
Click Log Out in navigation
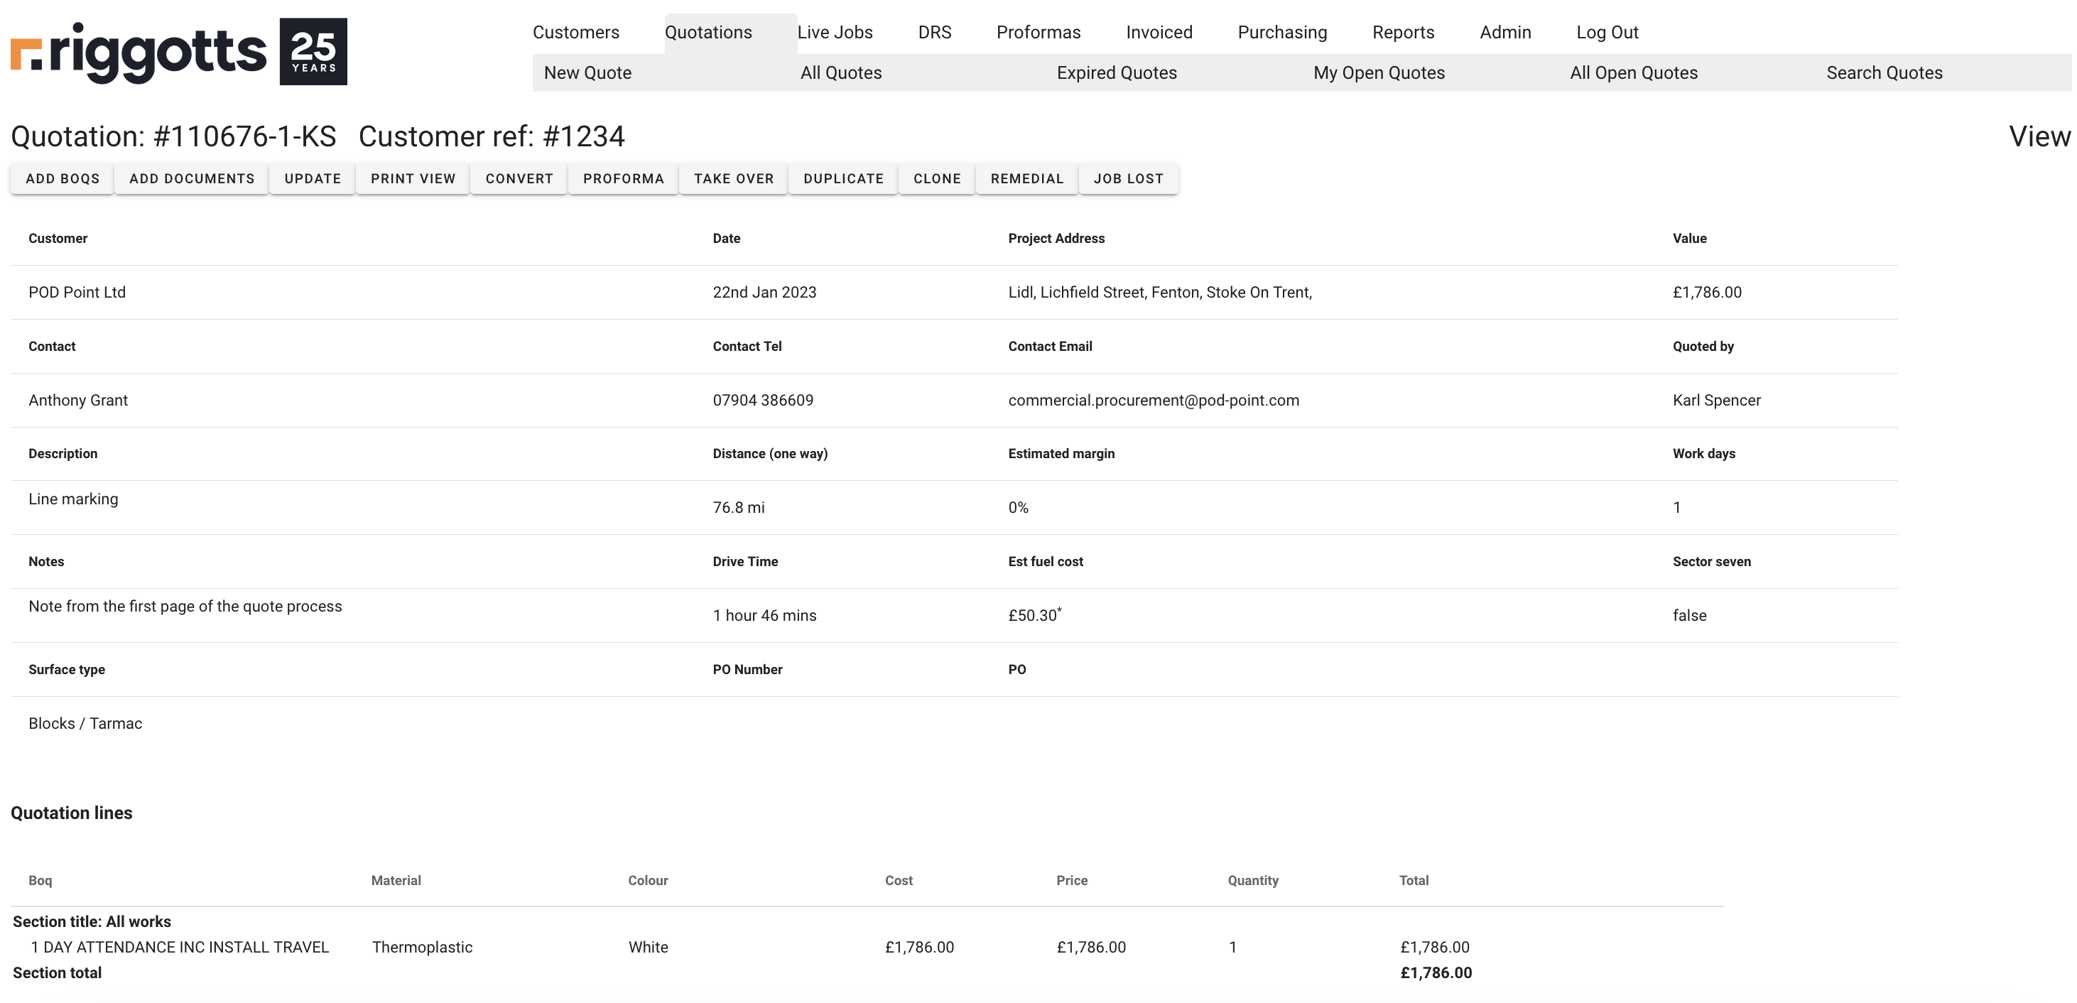(x=1607, y=32)
